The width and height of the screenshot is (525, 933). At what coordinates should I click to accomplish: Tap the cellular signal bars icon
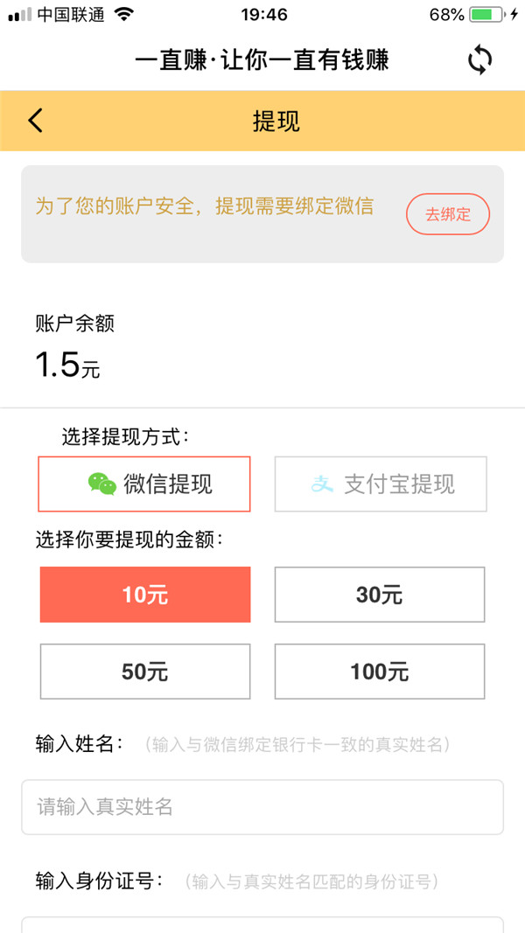point(19,15)
